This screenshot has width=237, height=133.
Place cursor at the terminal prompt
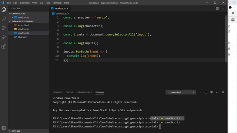[160, 126]
